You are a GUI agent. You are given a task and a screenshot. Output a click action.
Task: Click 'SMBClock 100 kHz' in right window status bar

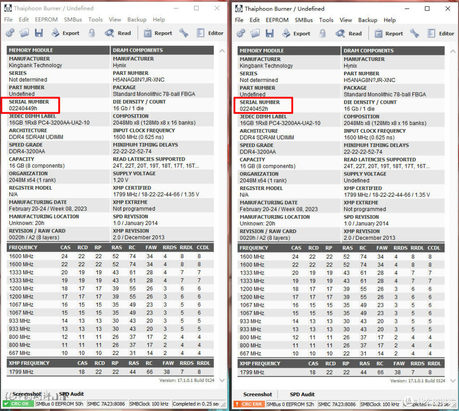pos(380,404)
